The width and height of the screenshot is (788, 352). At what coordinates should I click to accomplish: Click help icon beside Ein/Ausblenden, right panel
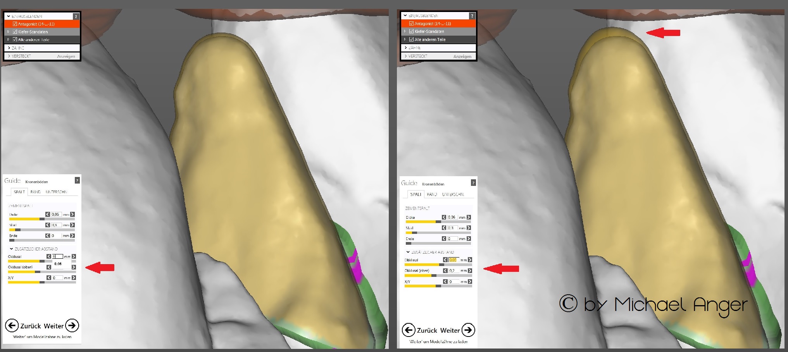pos(472,16)
